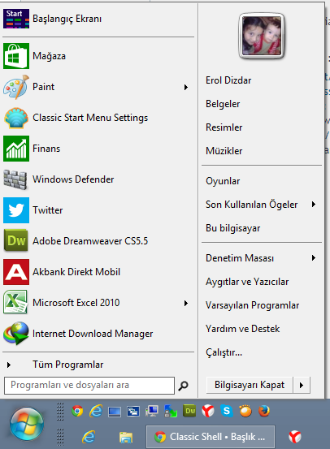Open Resimler folder
This screenshot has width=330, height=449.
[x=224, y=127]
